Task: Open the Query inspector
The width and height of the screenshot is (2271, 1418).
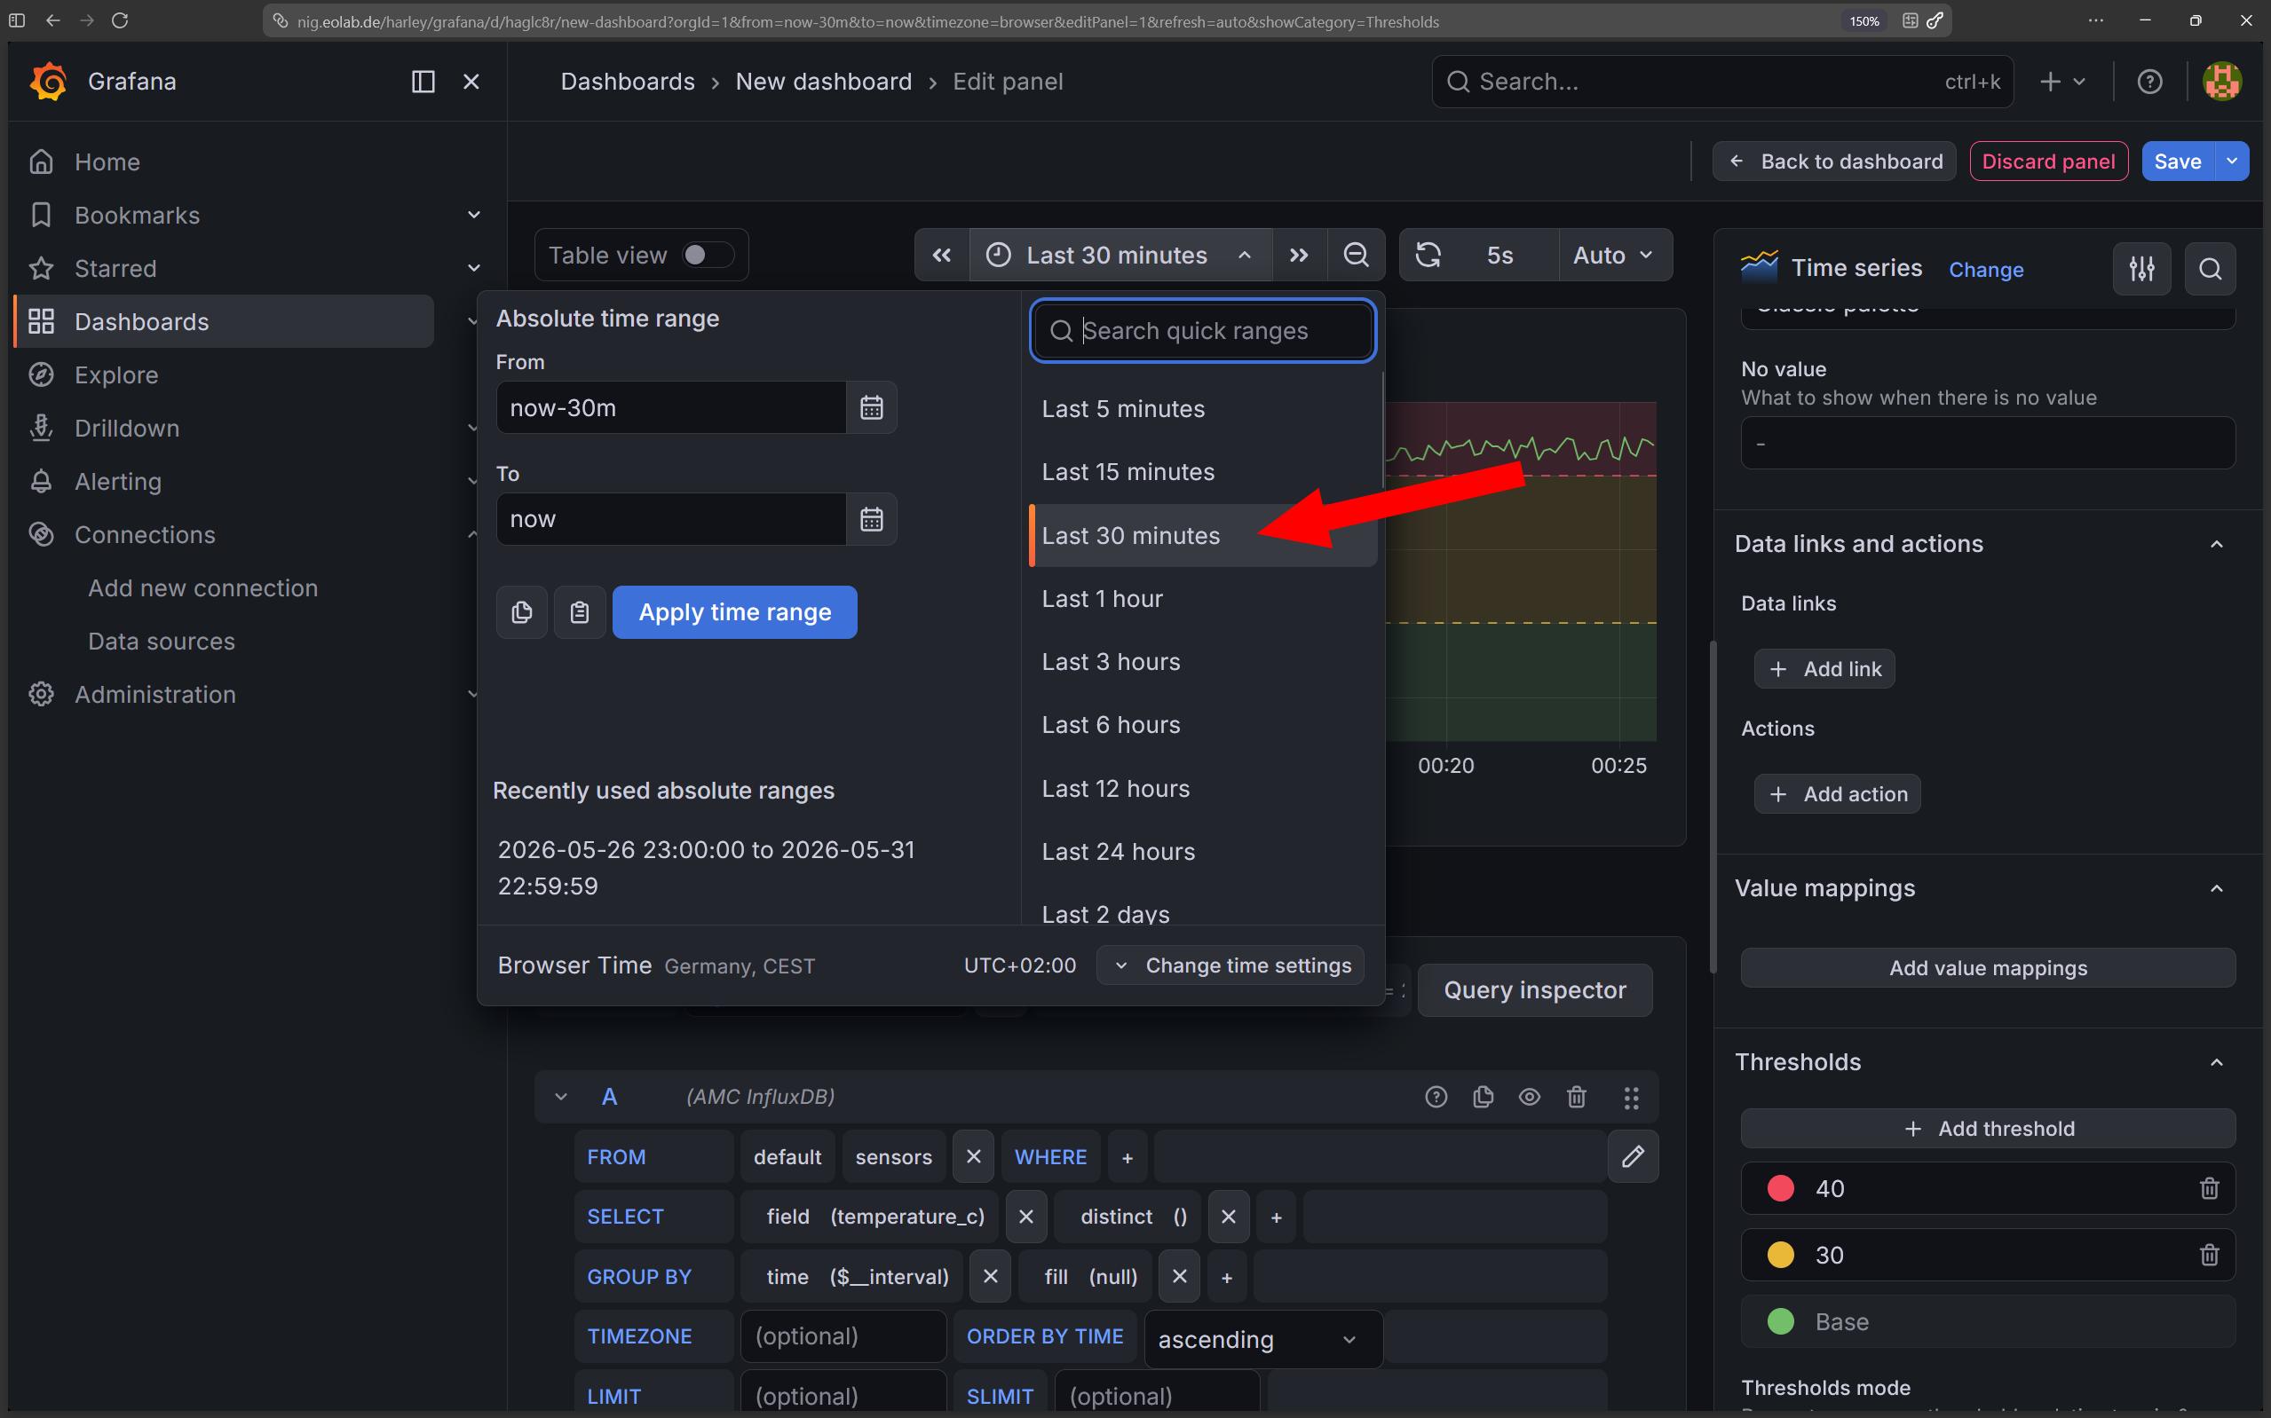Action: coord(1535,990)
